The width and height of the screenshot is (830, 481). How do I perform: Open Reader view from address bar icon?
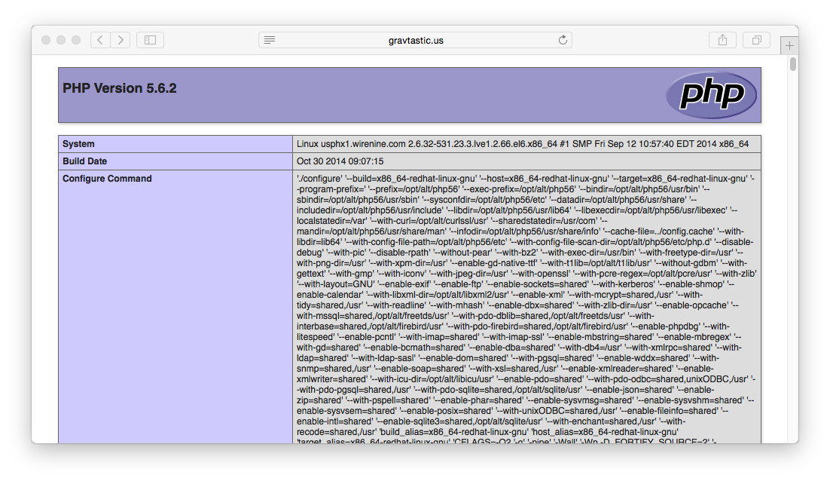270,40
